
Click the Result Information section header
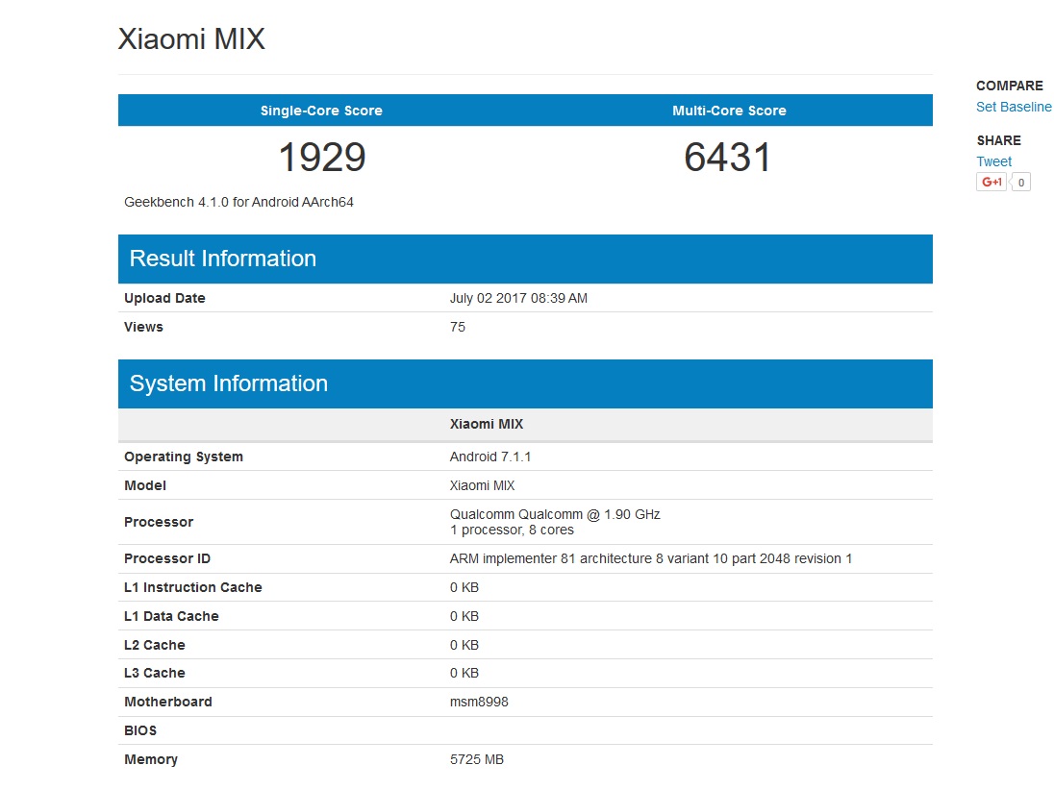coord(525,259)
